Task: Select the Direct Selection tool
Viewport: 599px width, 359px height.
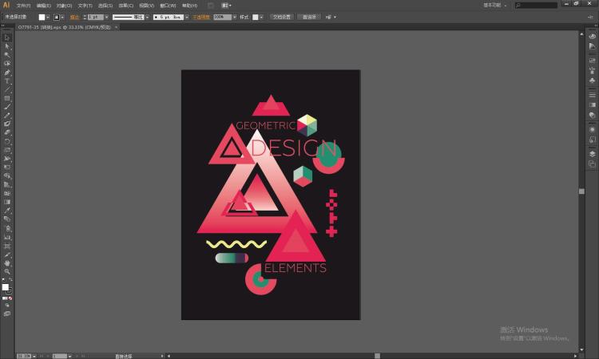Action: pyautogui.click(x=7, y=46)
